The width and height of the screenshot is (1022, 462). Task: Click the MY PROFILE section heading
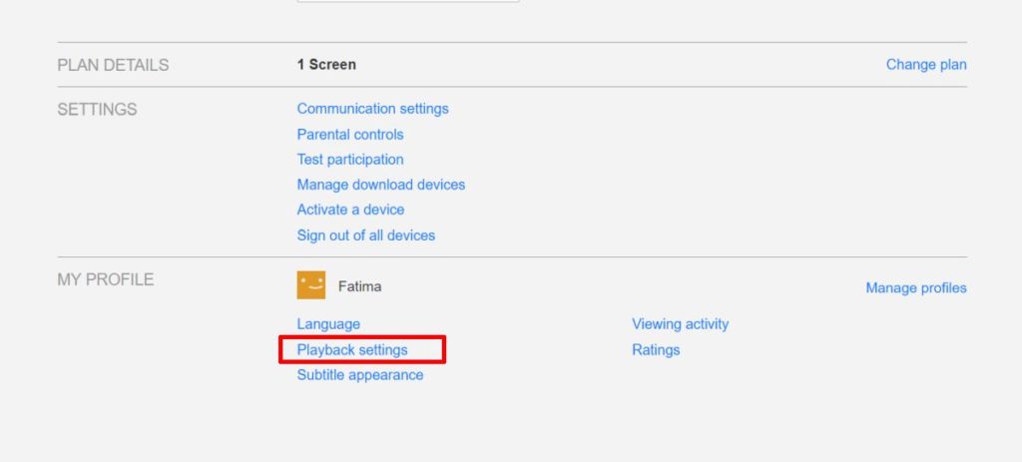tap(105, 279)
